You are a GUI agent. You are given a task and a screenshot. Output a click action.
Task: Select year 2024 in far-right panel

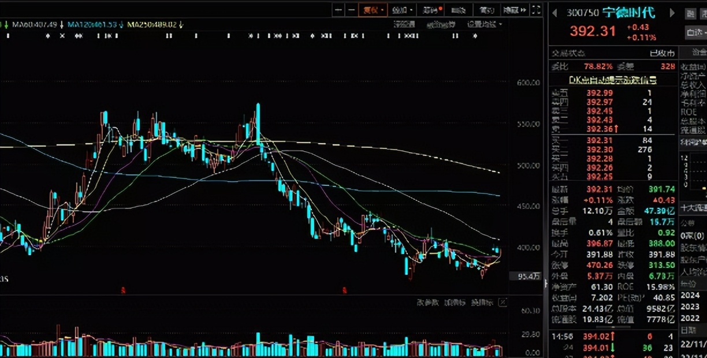(690, 296)
